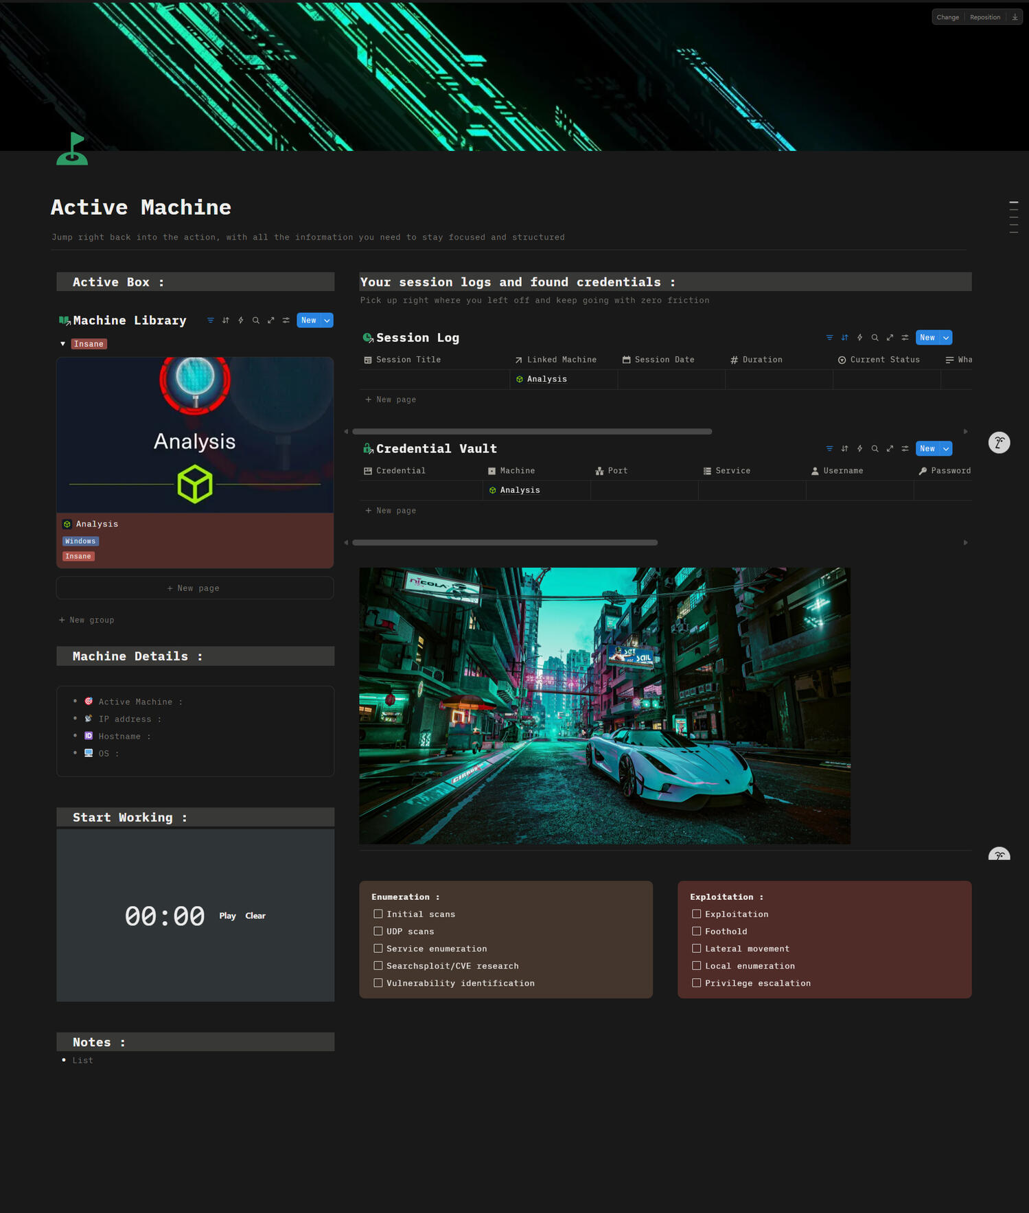Screen dimensions: 1029x1213
Task: Click sort icon in Session Log toolbar
Action: pos(844,338)
